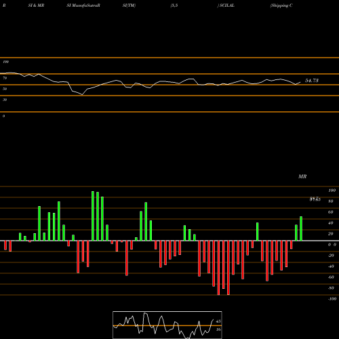Click the MR axis label -40
Viewport: 339px width, 339px height.
[331, 266]
